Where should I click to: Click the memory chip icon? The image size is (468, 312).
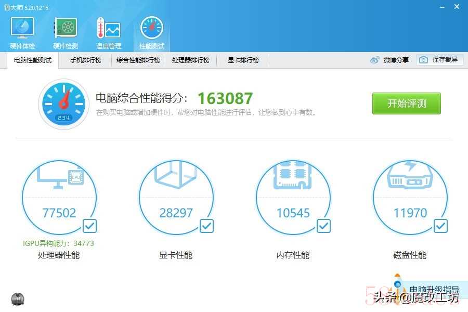(x=293, y=175)
